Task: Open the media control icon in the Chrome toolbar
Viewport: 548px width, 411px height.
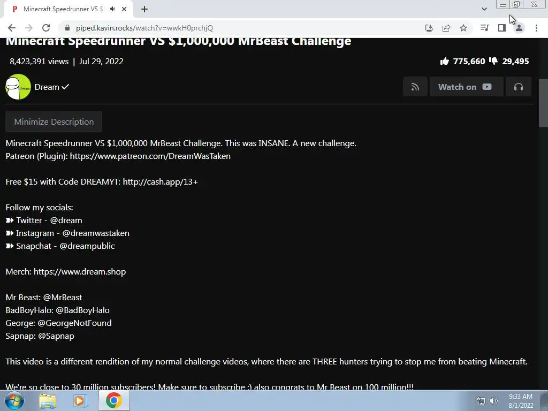Action: point(484,28)
